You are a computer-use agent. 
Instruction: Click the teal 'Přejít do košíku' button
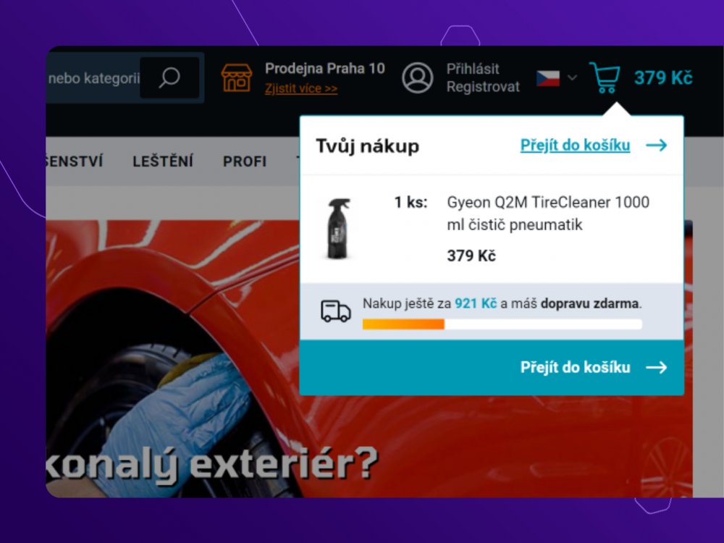[492, 367]
